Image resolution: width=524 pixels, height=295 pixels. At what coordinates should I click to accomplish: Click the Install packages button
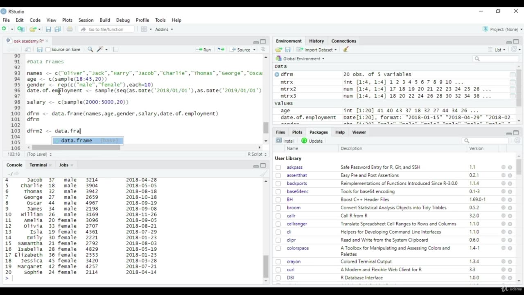(x=285, y=141)
